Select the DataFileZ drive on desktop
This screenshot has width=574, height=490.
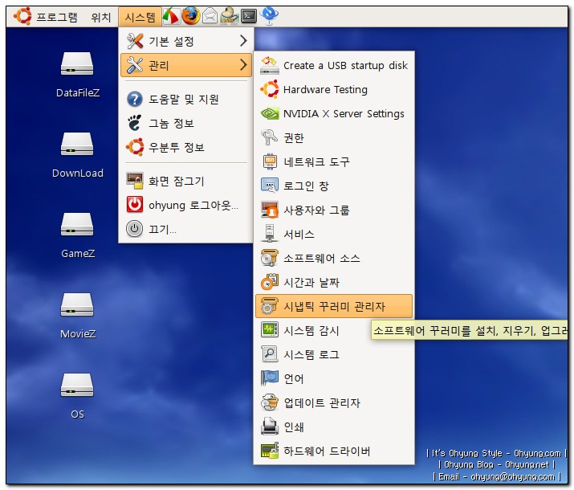[77, 75]
